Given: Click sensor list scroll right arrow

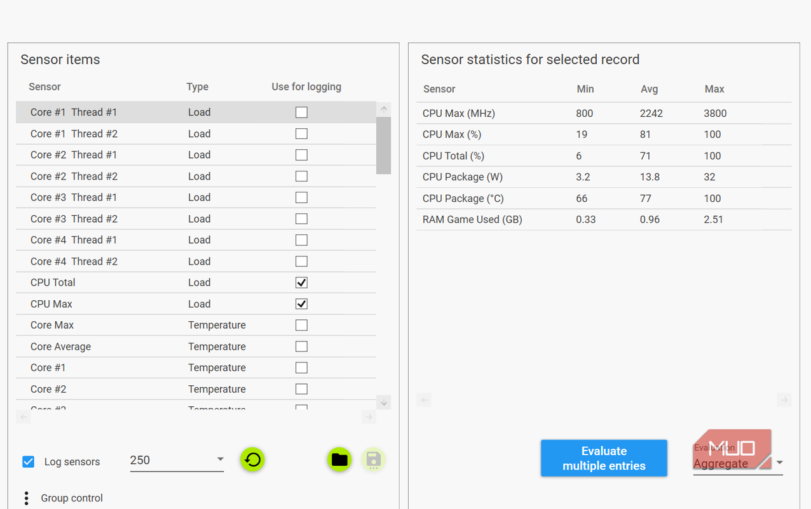Looking at the screenshot, I should coord(369,417).
